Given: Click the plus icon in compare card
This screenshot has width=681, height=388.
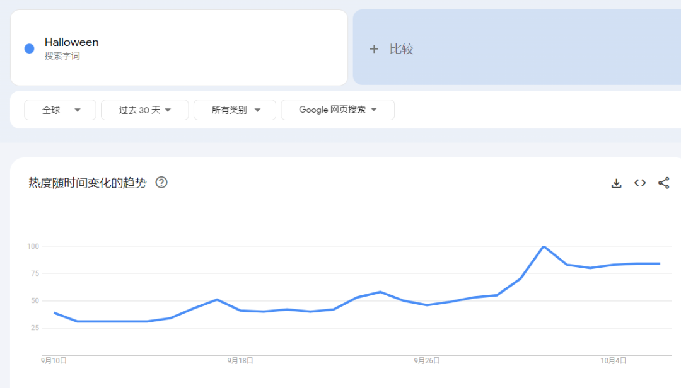Looking at the screenshot, I should [374, 49].
